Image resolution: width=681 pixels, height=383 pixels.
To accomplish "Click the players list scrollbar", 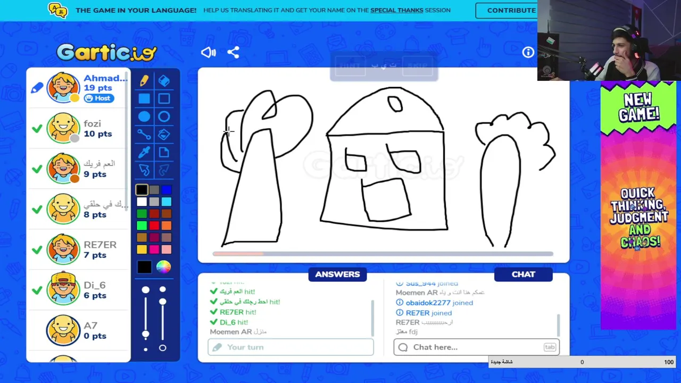I will click(x=127, y=141).
